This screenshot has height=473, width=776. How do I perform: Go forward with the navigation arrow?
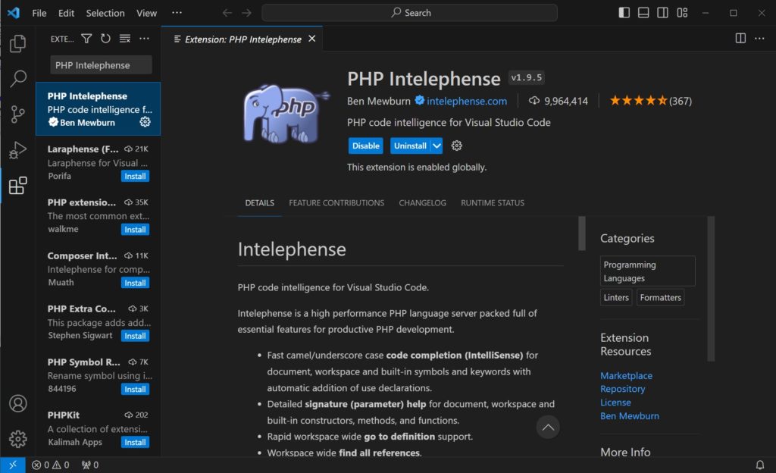click(246, 13)
